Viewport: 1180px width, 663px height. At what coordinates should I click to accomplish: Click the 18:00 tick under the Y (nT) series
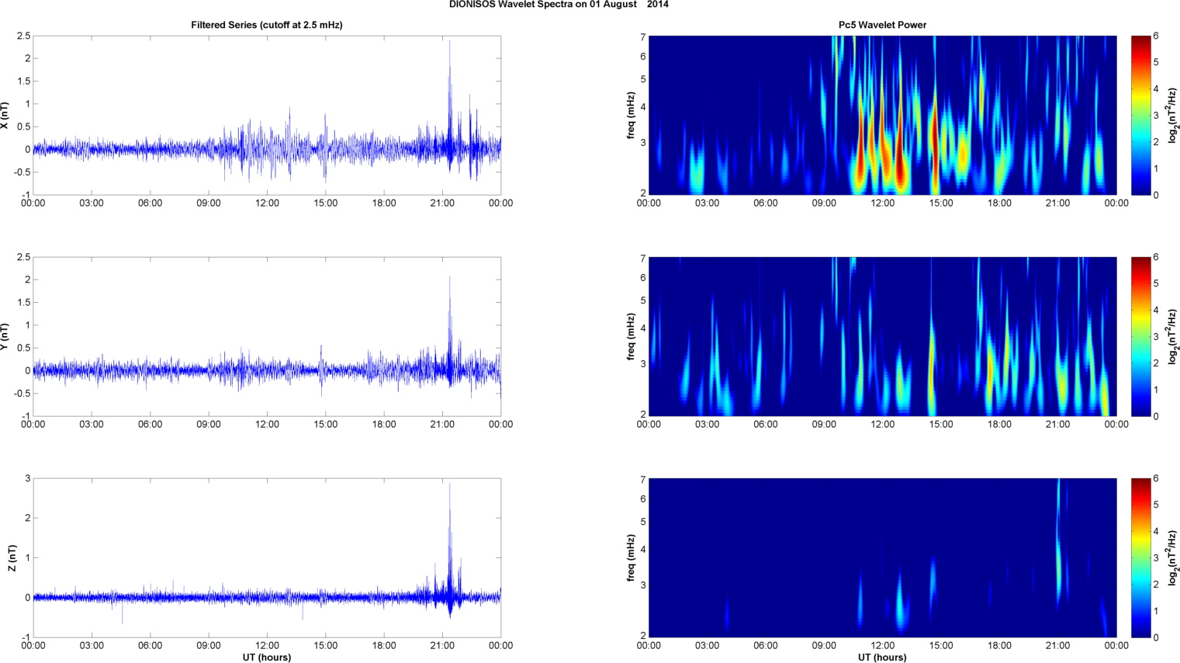point(384,425)
